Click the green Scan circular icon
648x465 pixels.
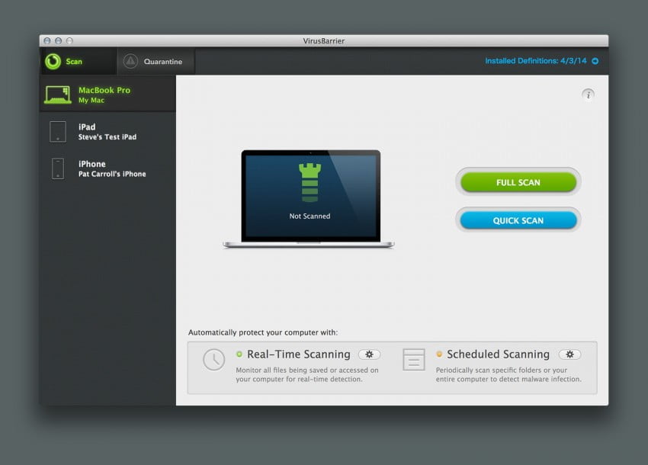point(53,62)
